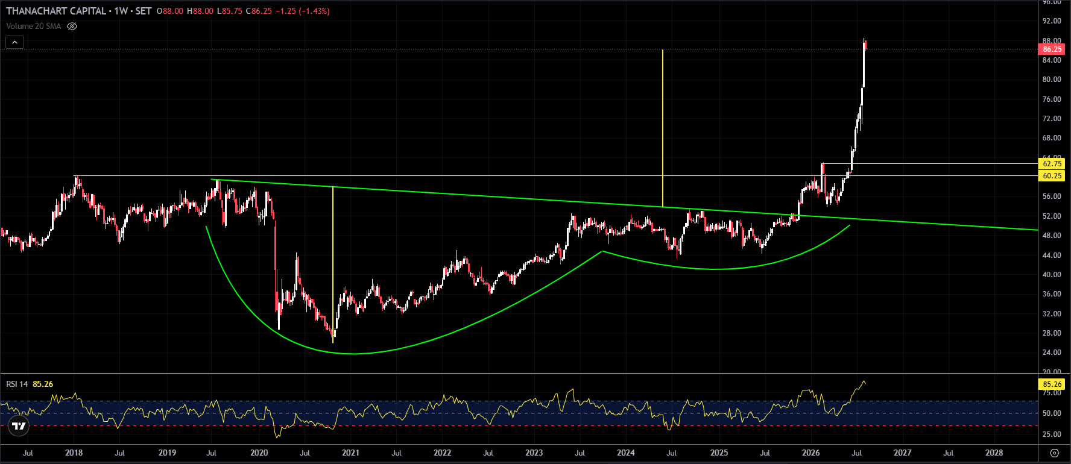This screenshot has width=1071, height=464.
Task: Click the THANACHART CAPITAL symbol title
Action: tap(56, 11)
